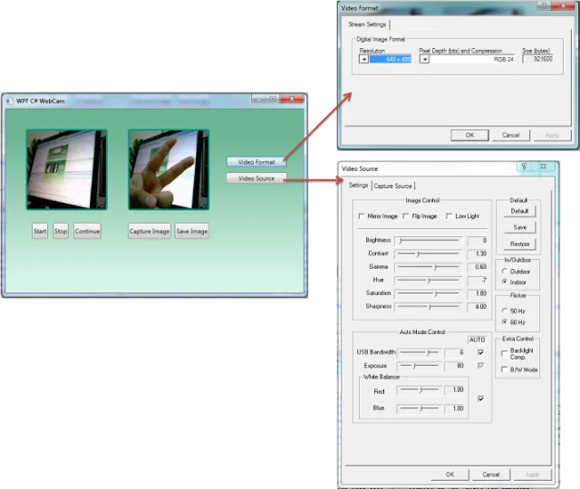This screenshot has height=489, width=580.
Task: Close the Video Format dialog
Action: 563,5
